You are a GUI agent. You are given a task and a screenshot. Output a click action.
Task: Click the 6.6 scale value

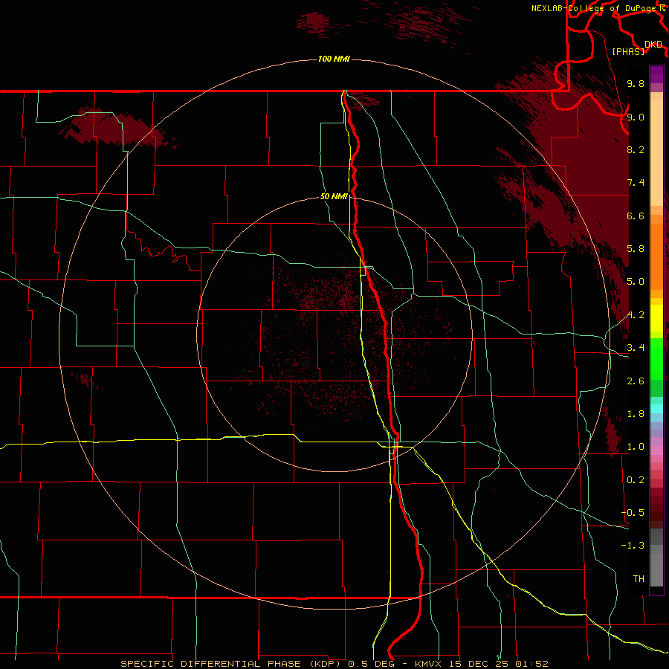[636, 216]
